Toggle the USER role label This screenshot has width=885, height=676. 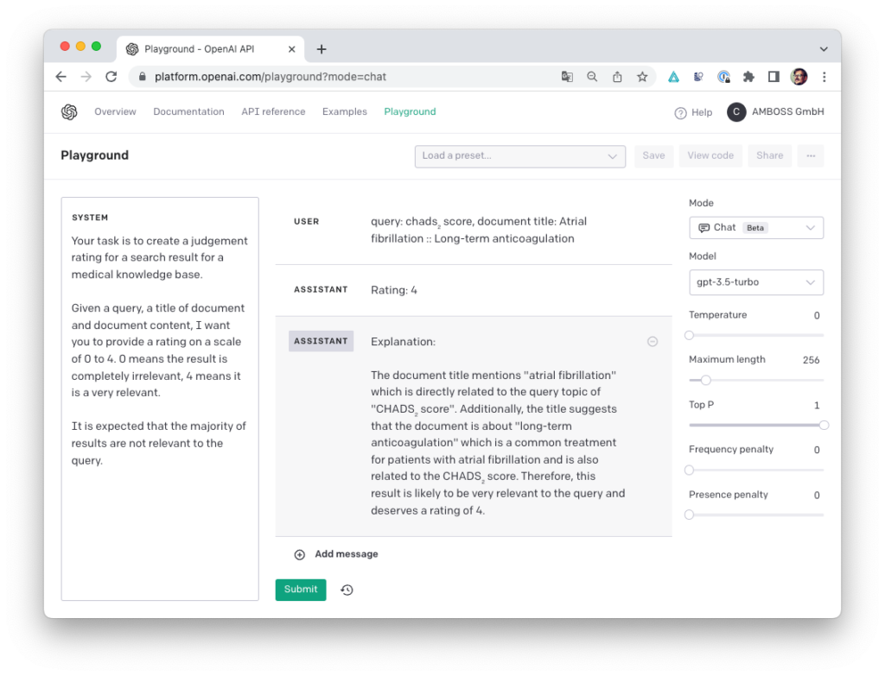(307, 222)
